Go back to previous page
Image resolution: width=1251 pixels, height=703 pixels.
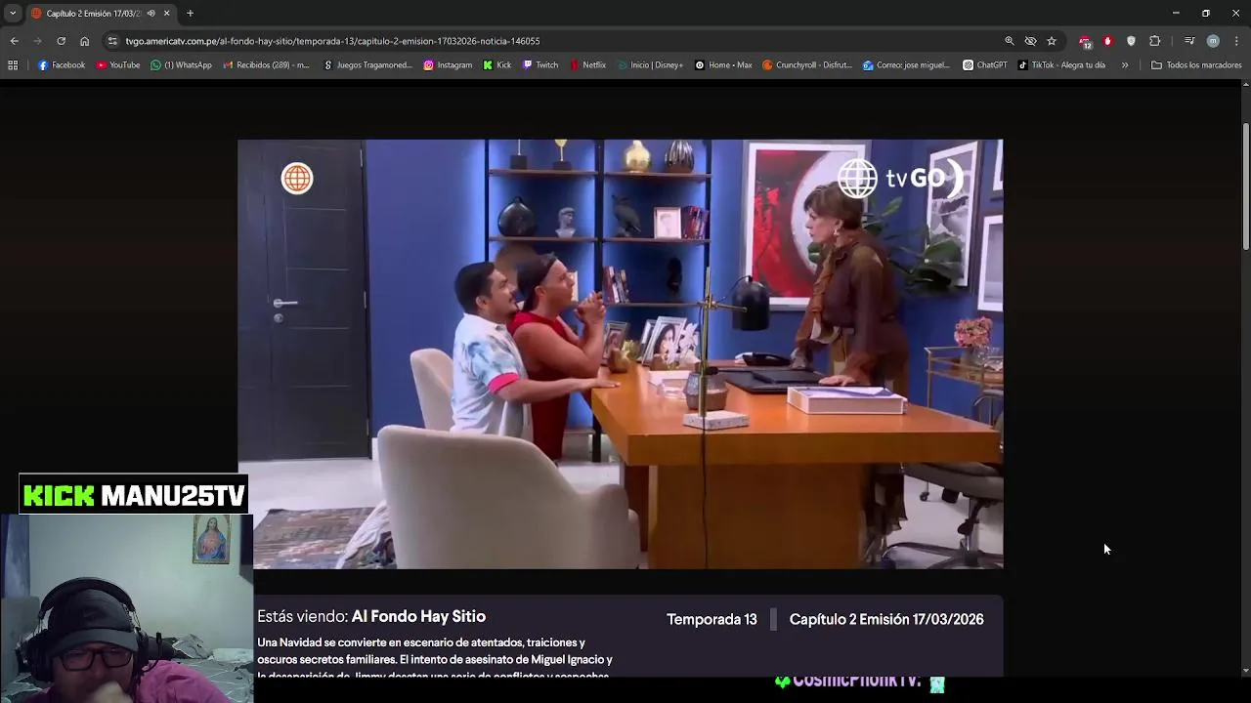(14, 41)
